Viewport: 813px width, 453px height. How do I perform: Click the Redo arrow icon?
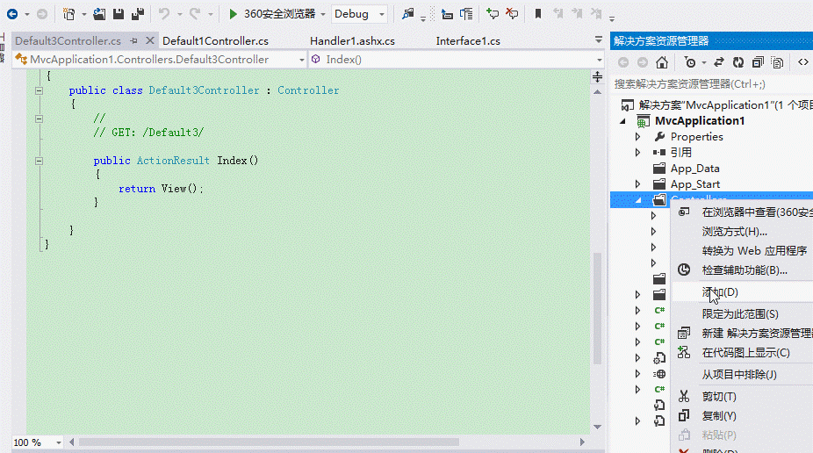(x=194, y=14)
